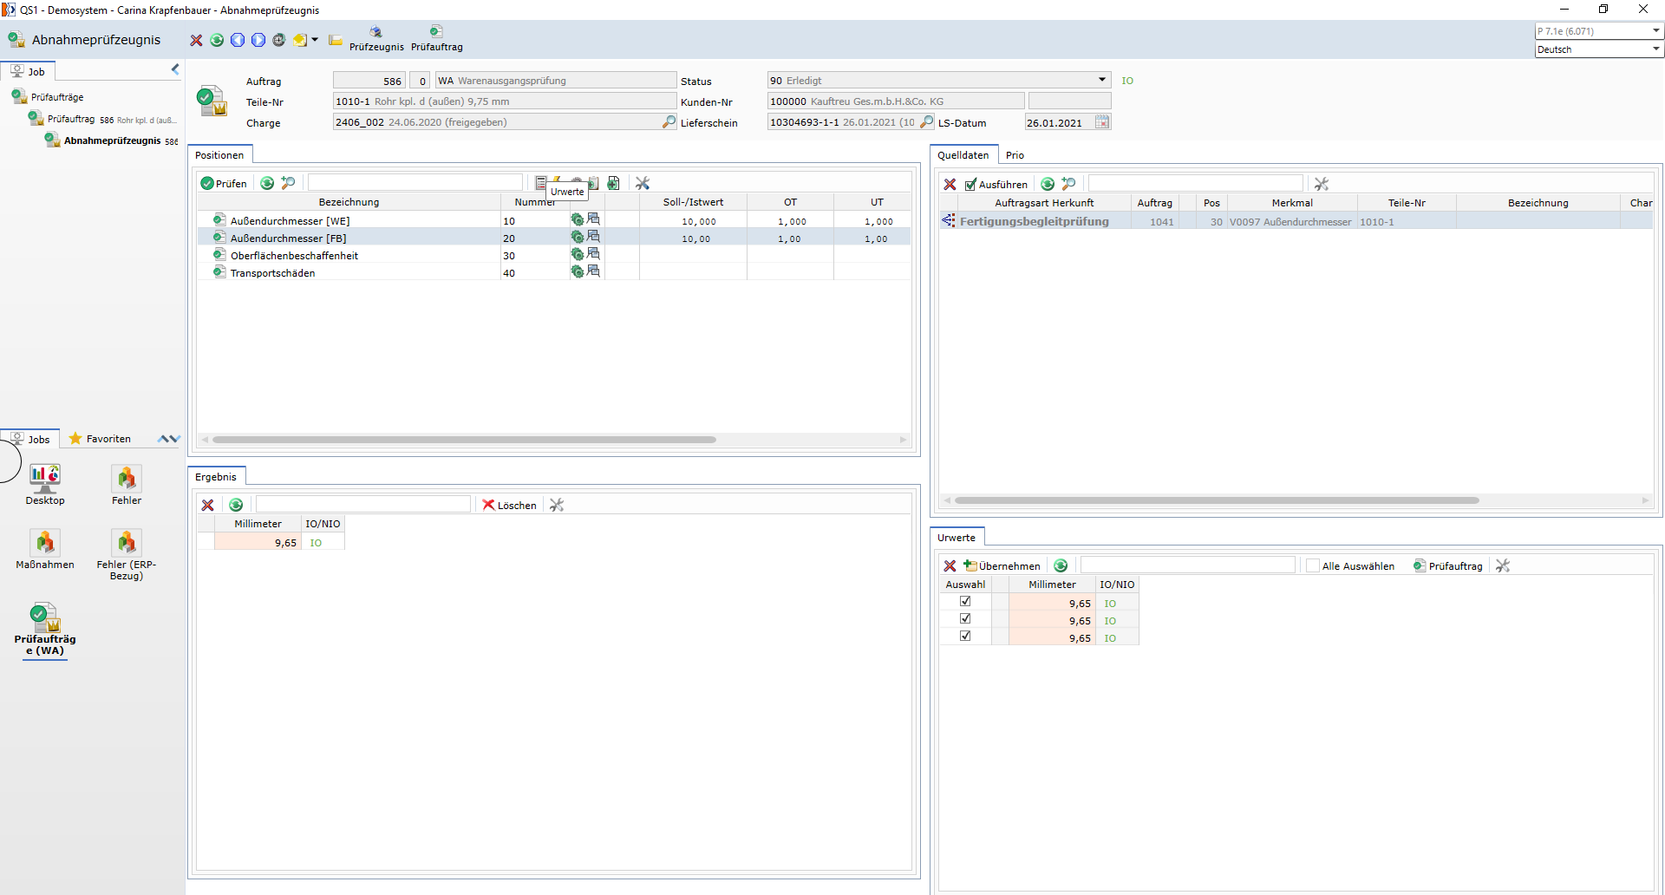Select the Oberflächenbeschaffenheit row
The image size is (1665, 895).
coord(554,255)
